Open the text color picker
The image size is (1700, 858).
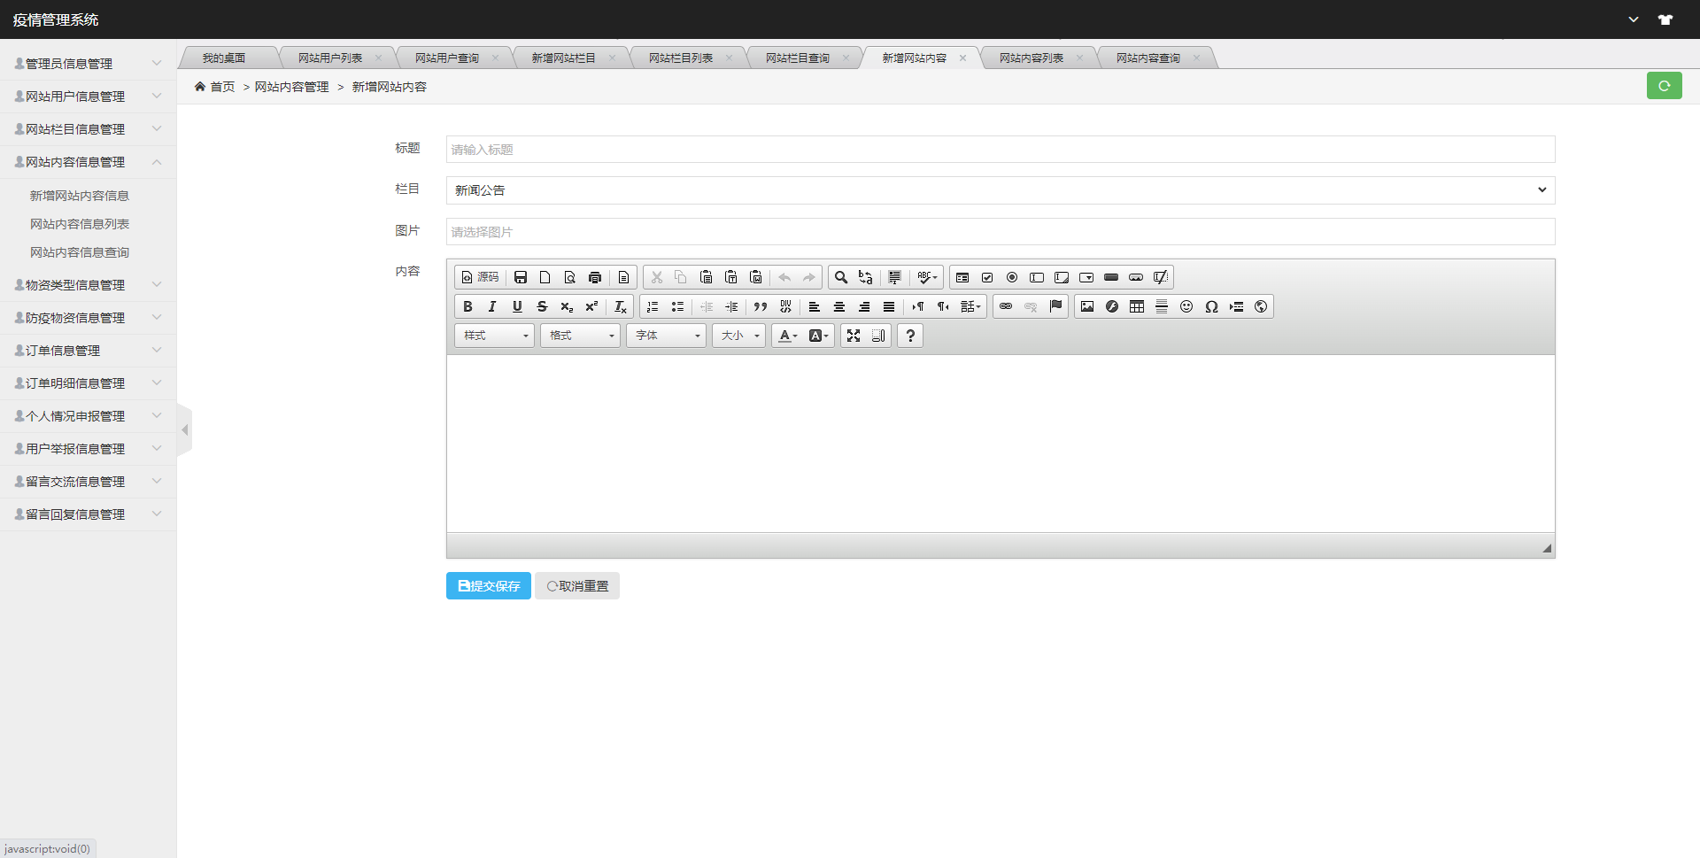point(787,336)
